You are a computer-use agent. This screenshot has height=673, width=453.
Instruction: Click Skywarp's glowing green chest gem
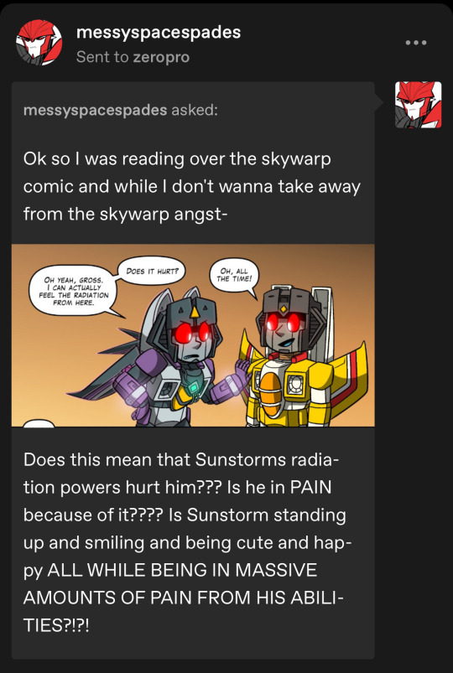point(194,386)
